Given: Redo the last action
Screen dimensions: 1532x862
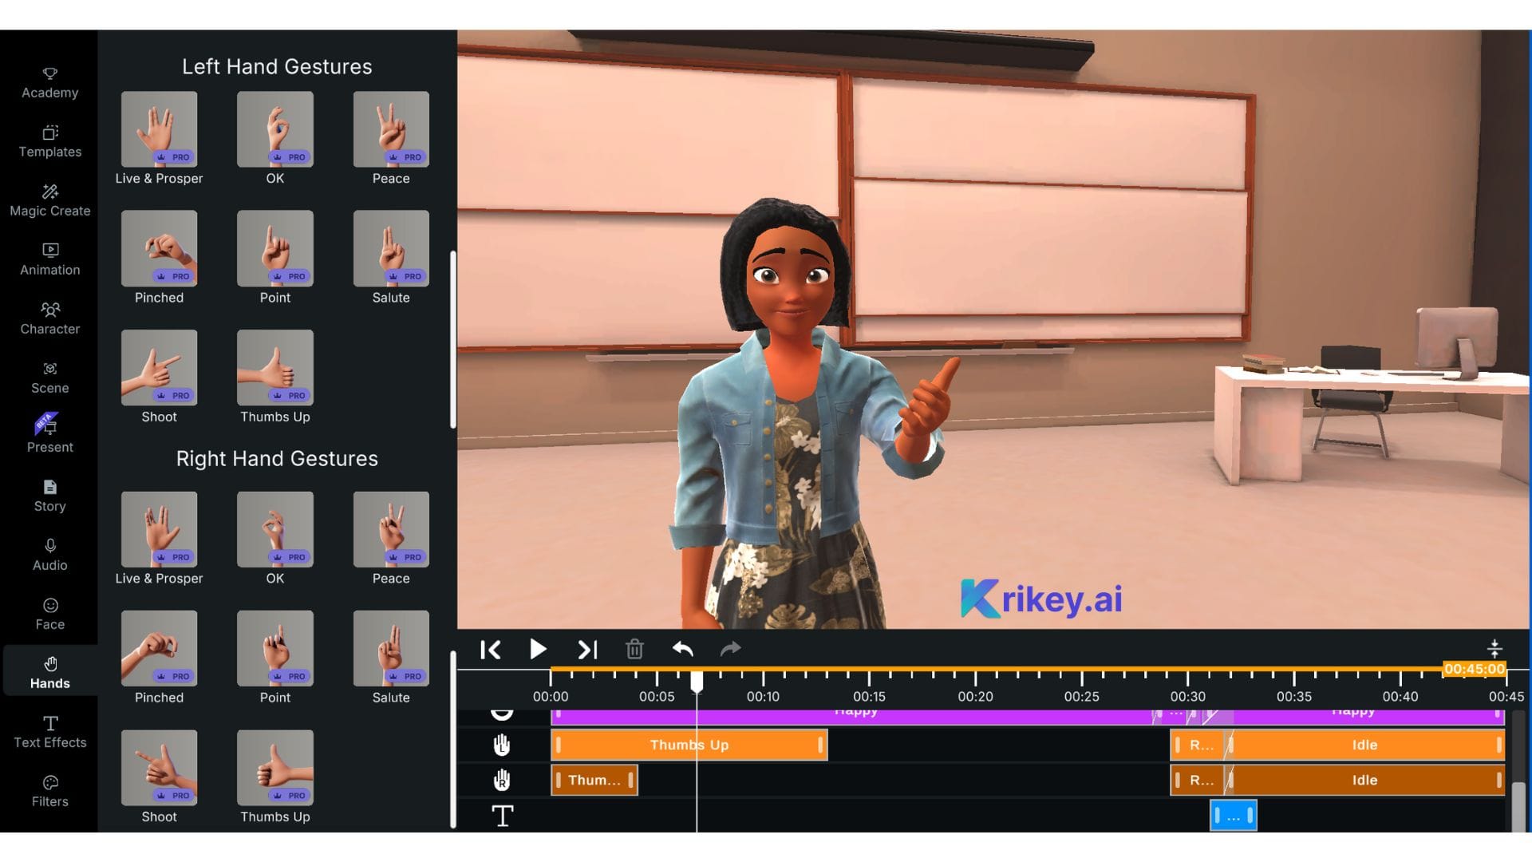Looking at the screenshot, I should [x=730, y=649].
